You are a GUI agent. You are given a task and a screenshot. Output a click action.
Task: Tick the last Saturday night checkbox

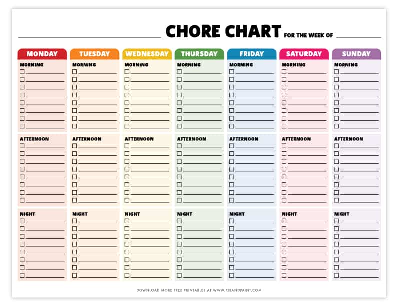284,275
